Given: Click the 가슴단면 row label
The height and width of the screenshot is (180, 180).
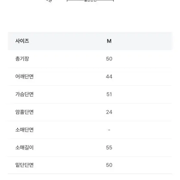Looking at the screenshot, I should pos(24,94).
